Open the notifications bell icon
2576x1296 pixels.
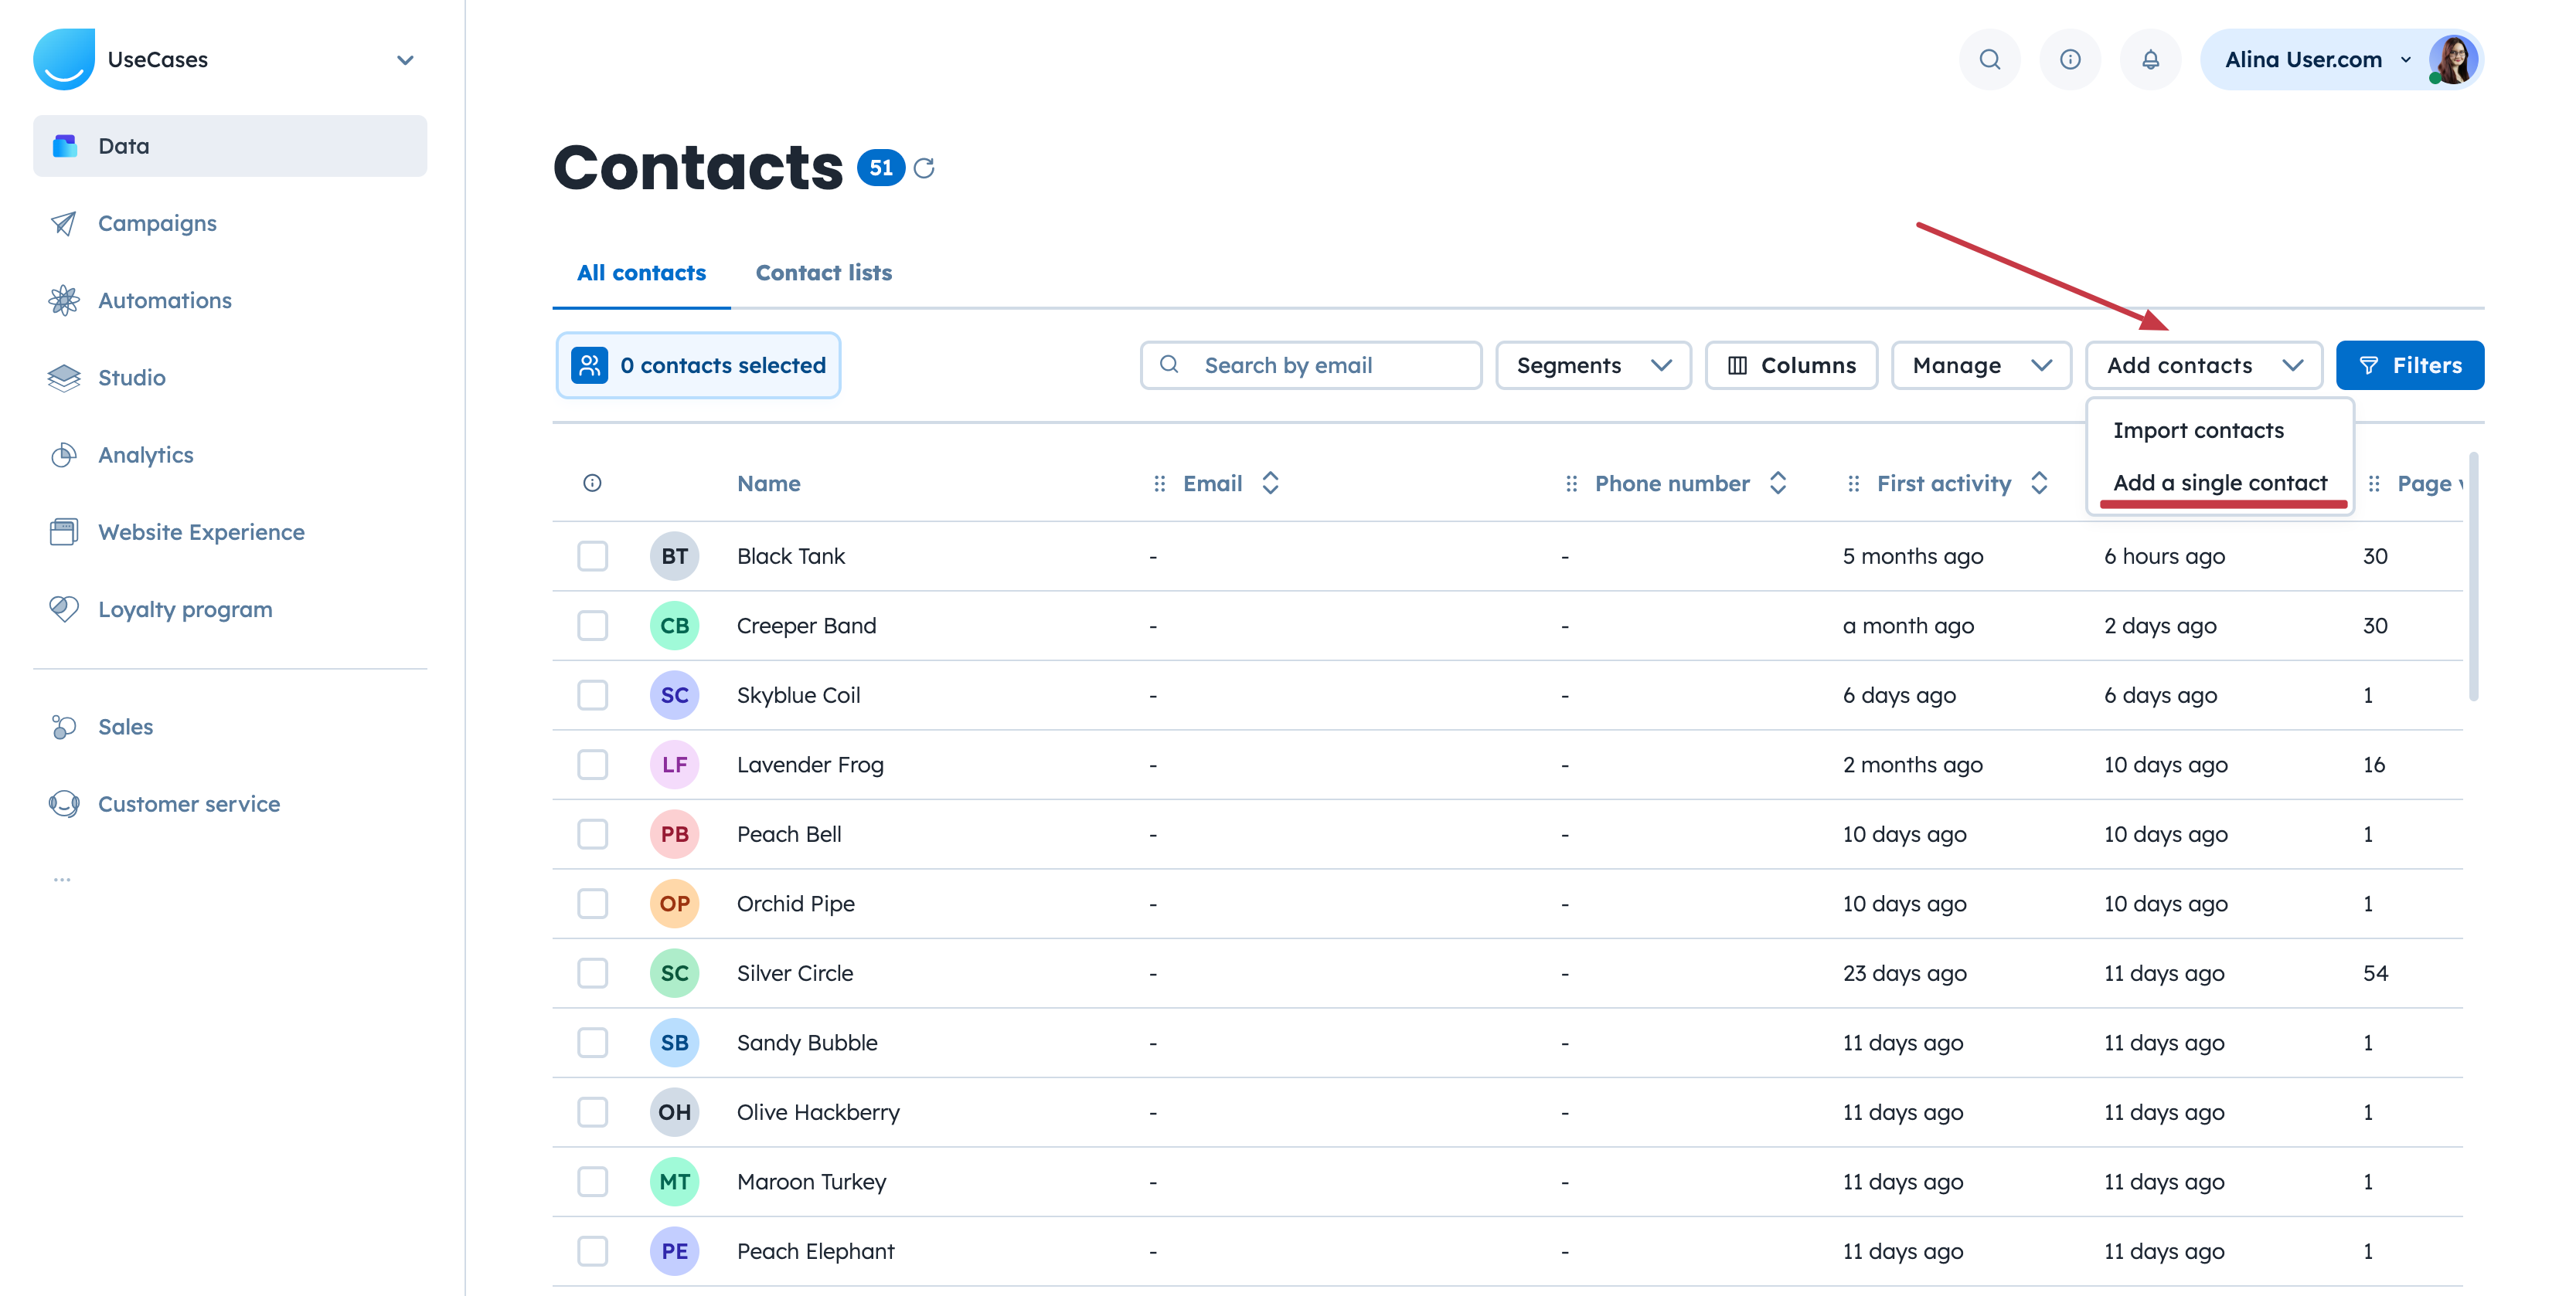coord(2150,60)
